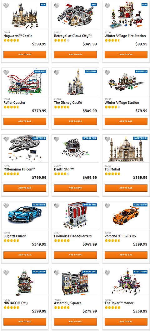Click the heart icon on The Disney Castle
The width and height of the screenshot is (150, 331).
(x=57, y=72)
